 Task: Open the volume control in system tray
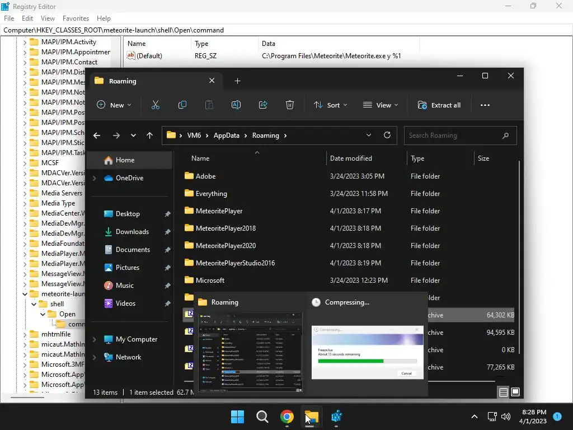[x=506, y=417]
